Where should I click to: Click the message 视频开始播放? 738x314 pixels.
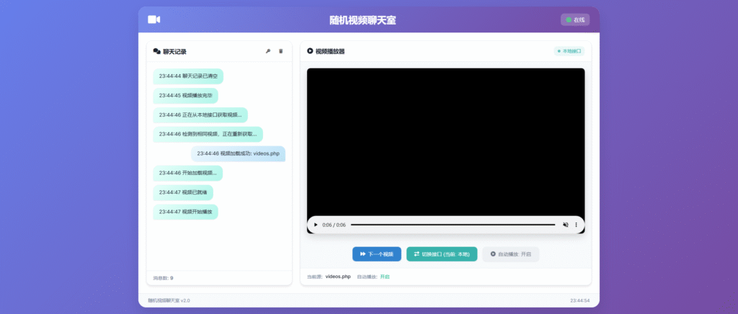pos(185,212)
